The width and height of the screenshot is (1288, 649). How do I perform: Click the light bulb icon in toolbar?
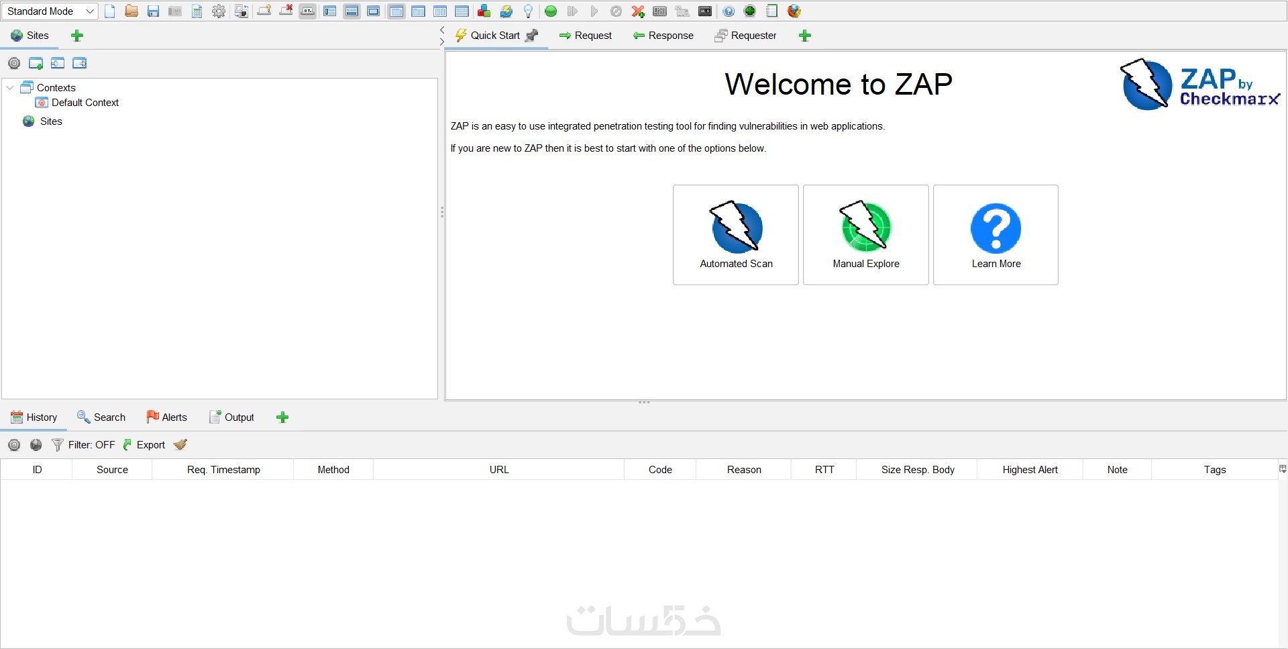[528, 11]
